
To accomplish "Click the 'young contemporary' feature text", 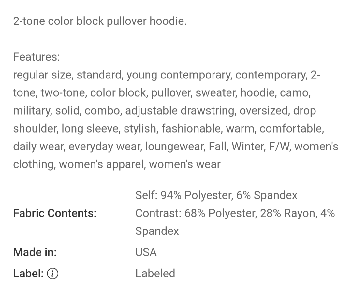I will [x=179, y=75].
